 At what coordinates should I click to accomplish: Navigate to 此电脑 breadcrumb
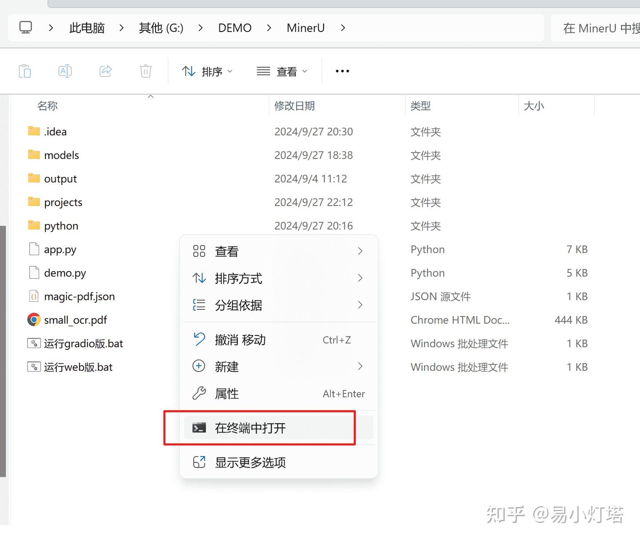87,28
